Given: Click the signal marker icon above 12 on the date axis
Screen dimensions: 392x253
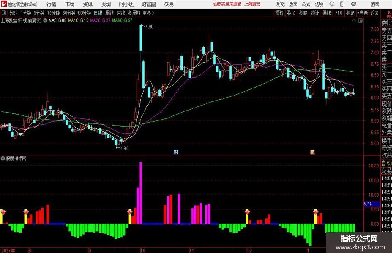Looking at the screenshot, I should click(247, 212).
